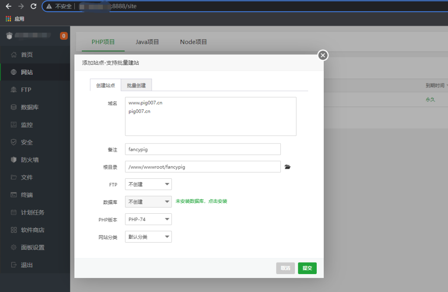Screen dimensions: 448x292
Task: Click the orange notification badge 0
Action: point(64,36)
